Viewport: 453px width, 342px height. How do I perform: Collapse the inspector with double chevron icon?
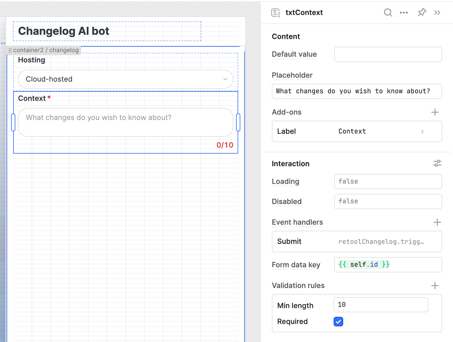pos(437,13)
